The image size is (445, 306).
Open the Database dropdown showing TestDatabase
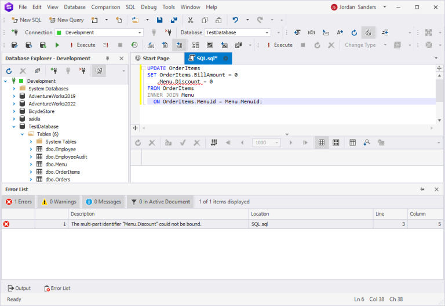[x=237, y=32]
